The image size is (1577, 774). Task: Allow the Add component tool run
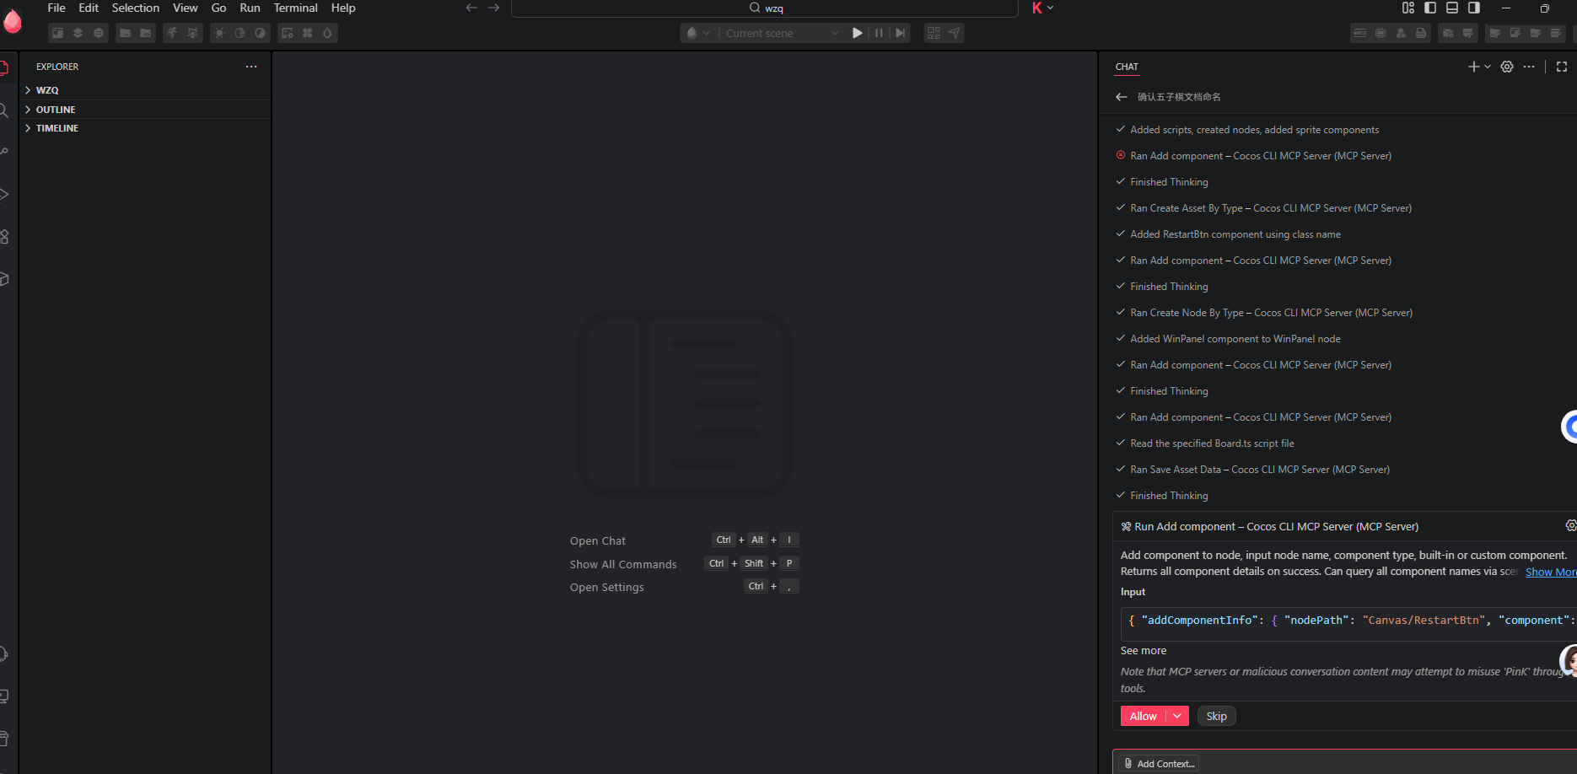point(1144,716)
